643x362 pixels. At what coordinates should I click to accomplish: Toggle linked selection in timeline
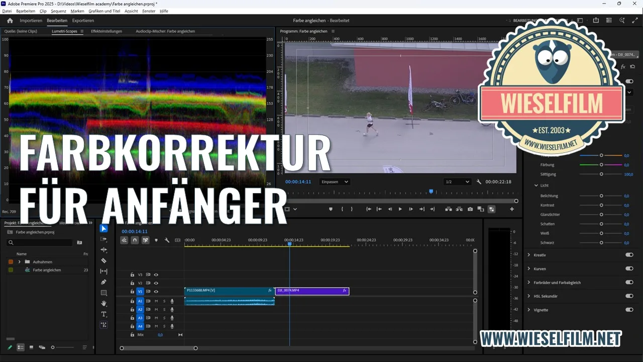145,240
